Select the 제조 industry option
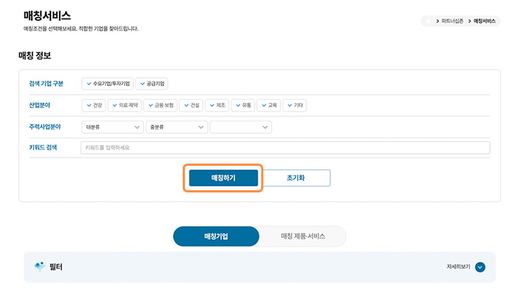This screenshot has height=296, width=518. point(217,105)
